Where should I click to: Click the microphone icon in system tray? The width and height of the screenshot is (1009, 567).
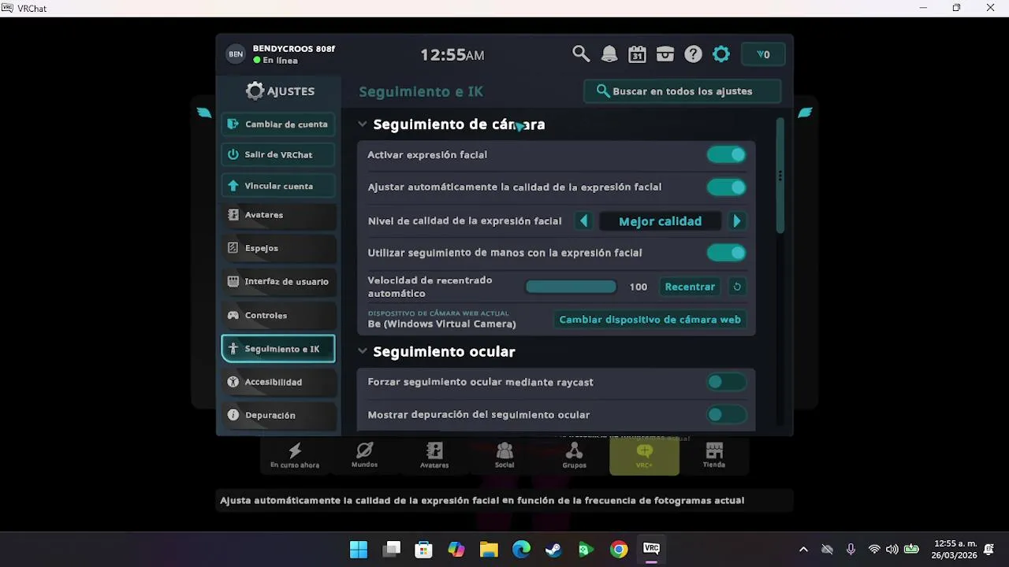tap(851, 549)
